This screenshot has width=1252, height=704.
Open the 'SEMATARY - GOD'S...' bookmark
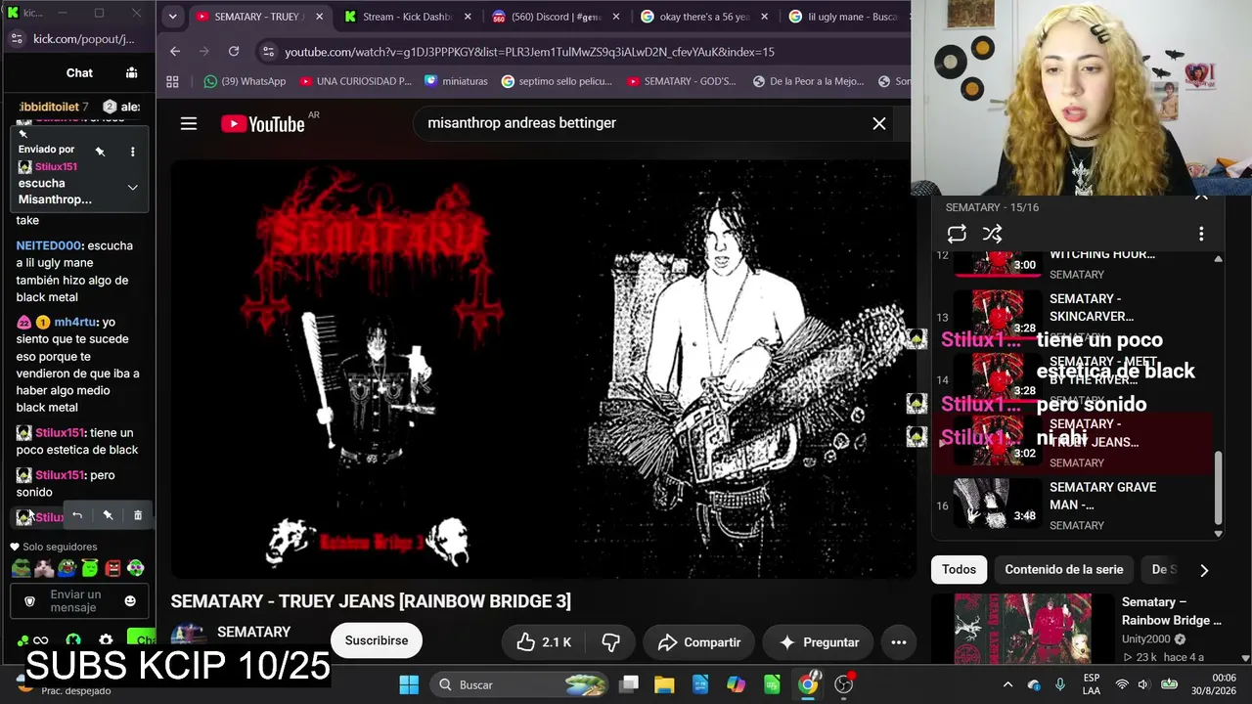(682, 82)
